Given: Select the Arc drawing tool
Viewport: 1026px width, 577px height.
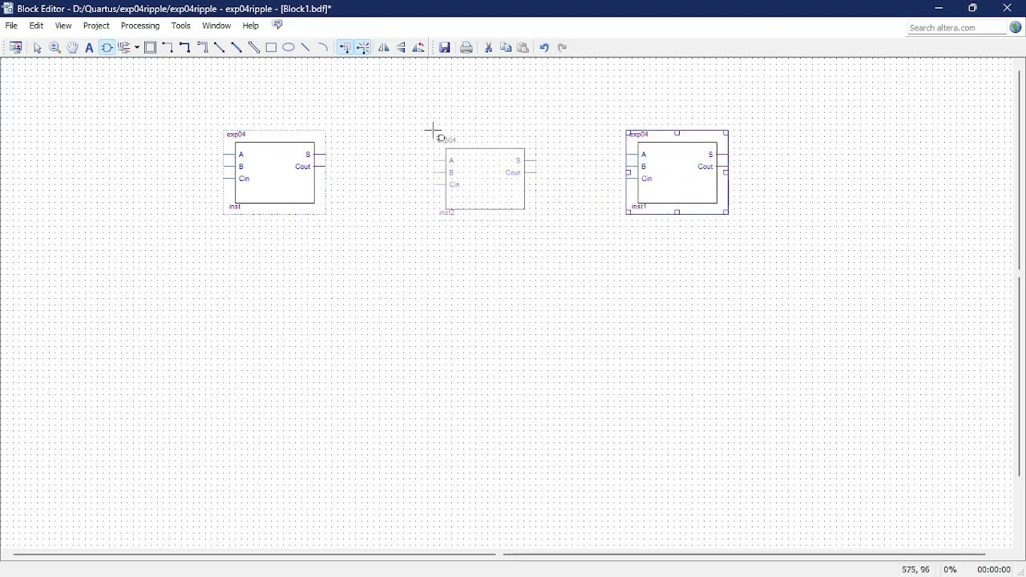Looking at the screenshot, I should coord(323,48).
